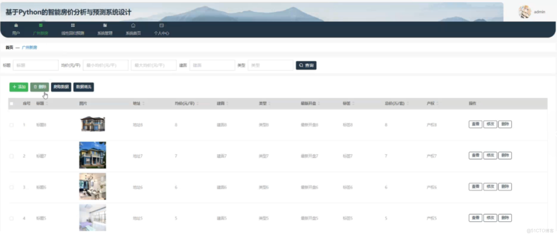Click the 类型5 cell text
Screen dimensions: 557x236
[264, 218]
